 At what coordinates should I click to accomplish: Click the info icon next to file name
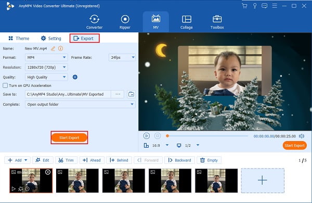click(61, 48)
